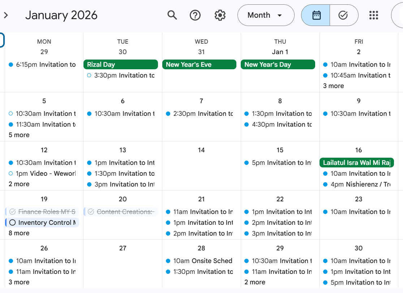
Task: Click the search magnifier icon
Action: (172, 15)
